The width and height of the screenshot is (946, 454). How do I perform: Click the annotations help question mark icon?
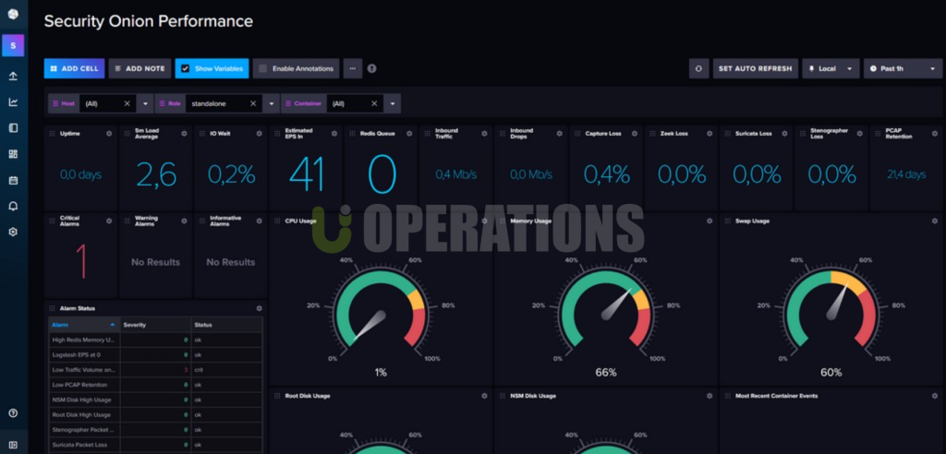tap(371, 68)
